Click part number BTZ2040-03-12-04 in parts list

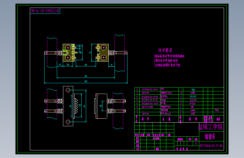coord(150,89)
